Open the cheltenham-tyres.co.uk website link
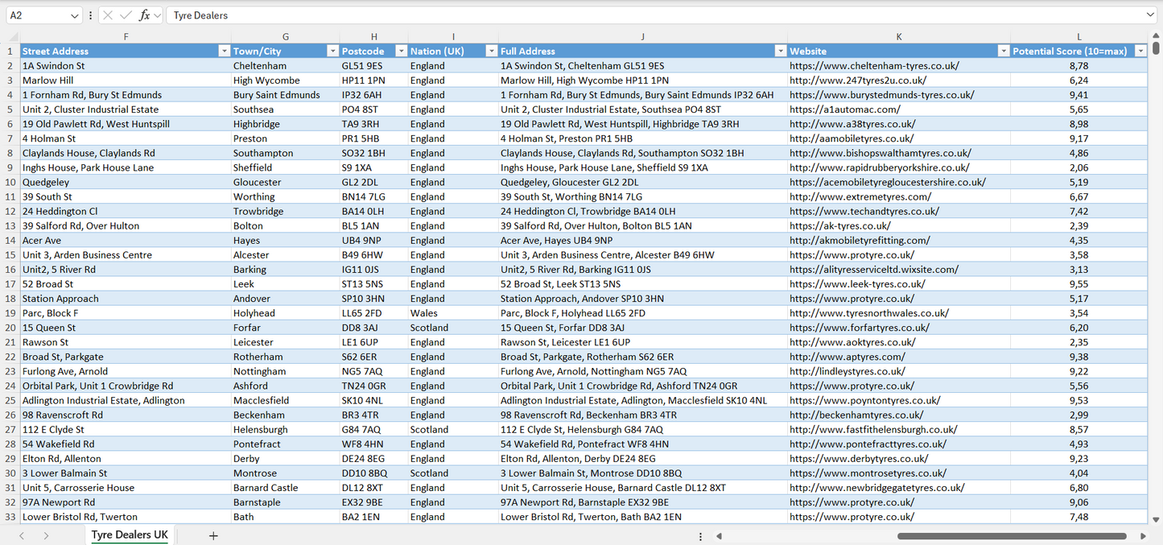Viewport: 1163px width, 545px height. pyautogui.click(x=874, y=66)
